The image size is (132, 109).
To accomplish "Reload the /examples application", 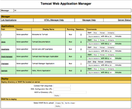I will 102,48.
